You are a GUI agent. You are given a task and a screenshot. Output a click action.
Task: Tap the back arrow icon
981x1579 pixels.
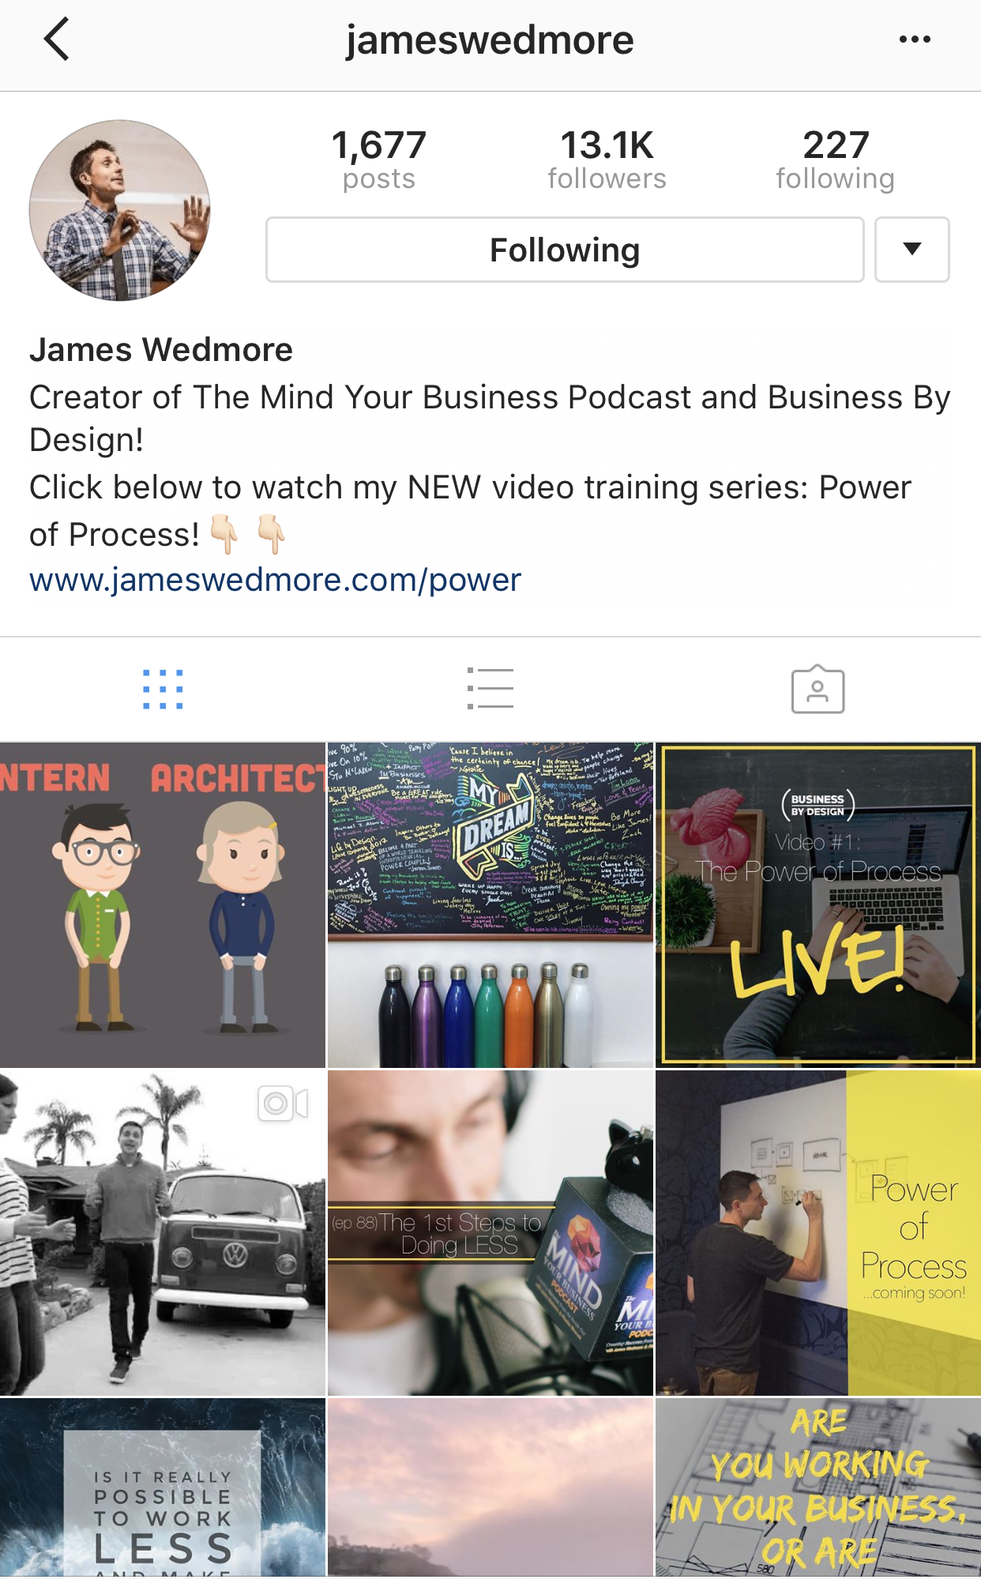[x=57, y=39]
